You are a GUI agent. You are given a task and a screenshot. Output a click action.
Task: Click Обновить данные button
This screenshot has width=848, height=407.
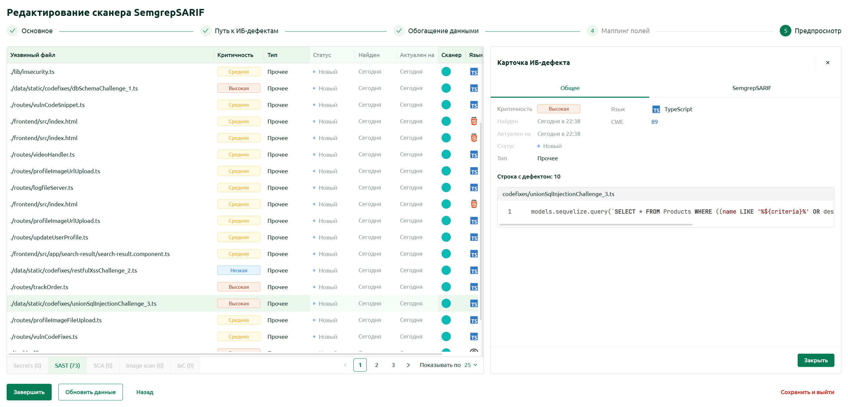90,392
